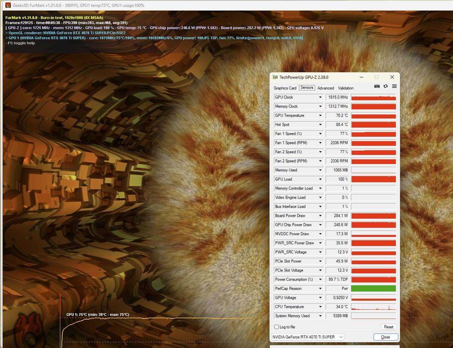Open the Board Power Draw dropdown
Screen dimensions: 453x348
coord(320,216)
